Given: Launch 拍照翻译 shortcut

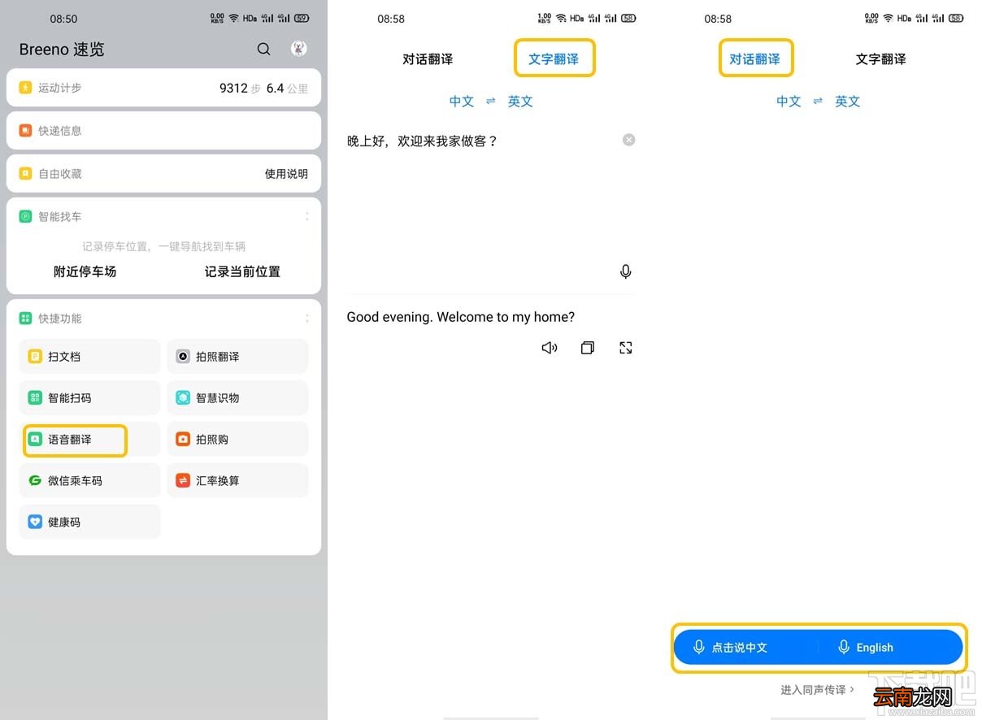Looking at the screenshot, I should coord(237,357).
